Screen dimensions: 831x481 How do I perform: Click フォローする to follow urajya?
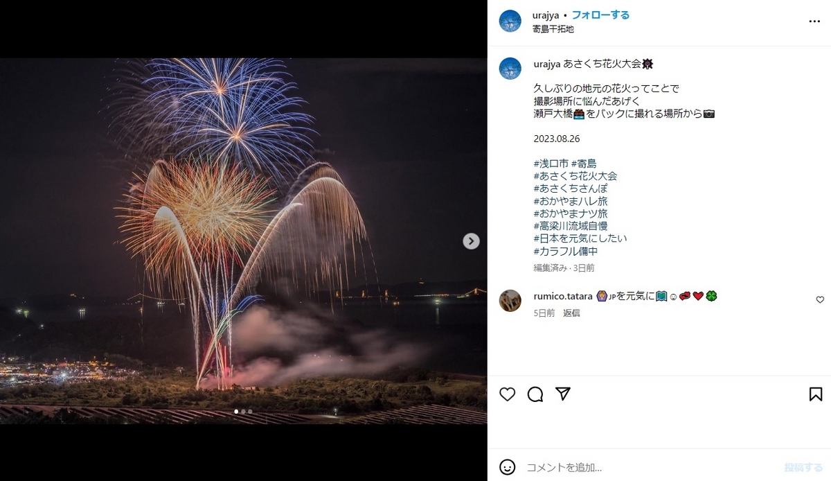pos(600,15)
